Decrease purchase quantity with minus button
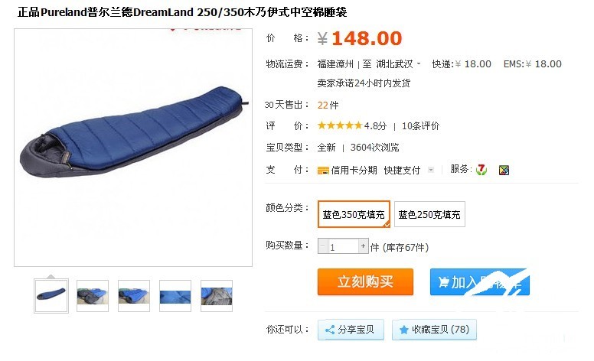The width and height of the screenshot is (594, 361). point(323,246)
